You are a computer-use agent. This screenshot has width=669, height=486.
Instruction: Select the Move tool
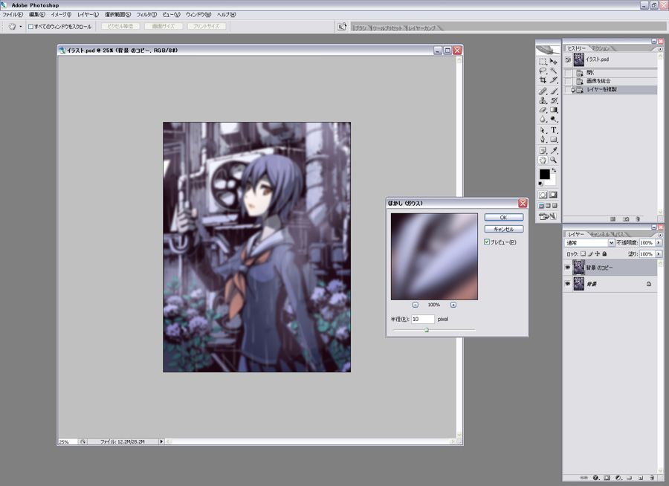pyautogui.click(x=553, y=62)
